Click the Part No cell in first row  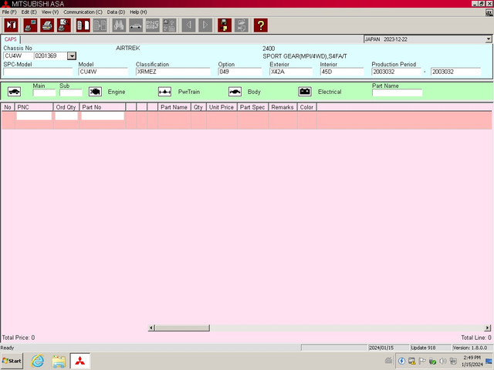(x=103, y=116)
